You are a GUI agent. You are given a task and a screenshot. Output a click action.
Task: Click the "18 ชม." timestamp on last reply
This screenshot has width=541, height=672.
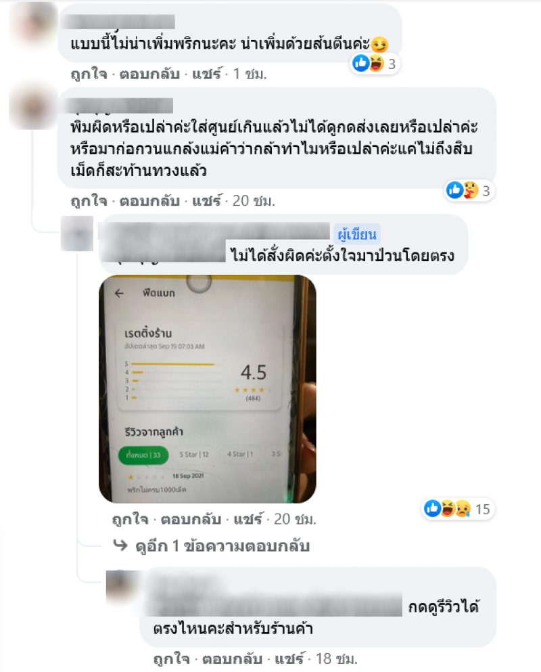point(336,658)
